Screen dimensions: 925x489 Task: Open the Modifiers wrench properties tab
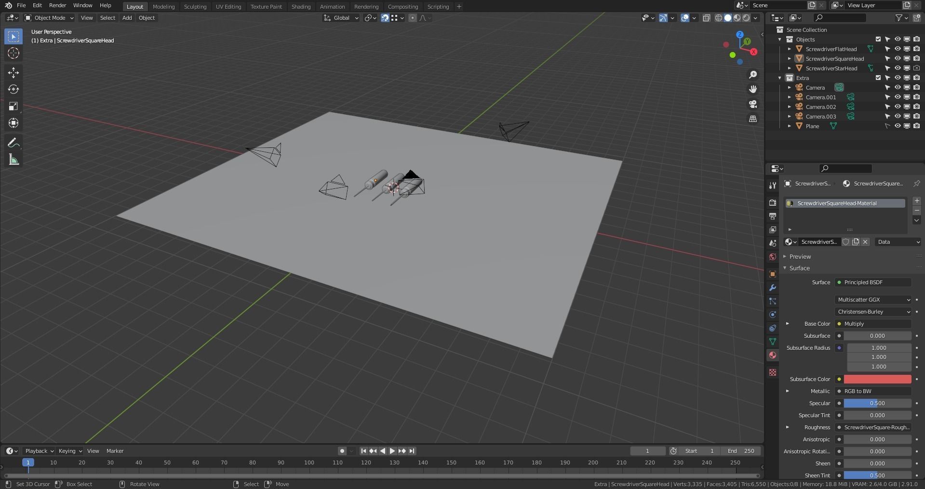[773, 288]
